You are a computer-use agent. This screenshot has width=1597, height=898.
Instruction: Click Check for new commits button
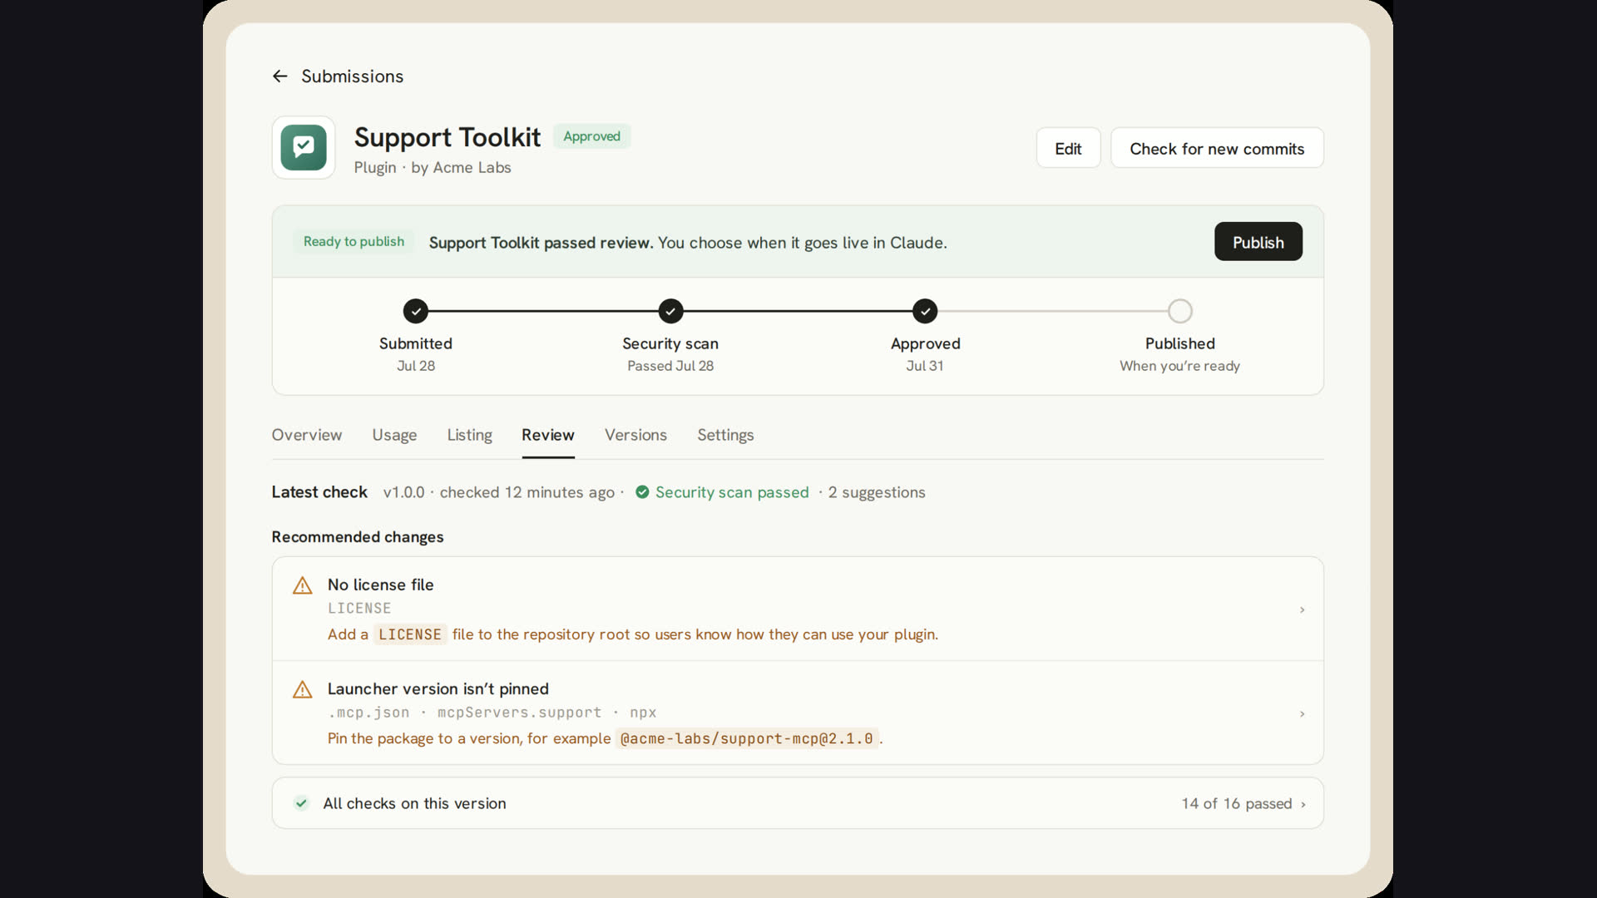click(1217, 148)
